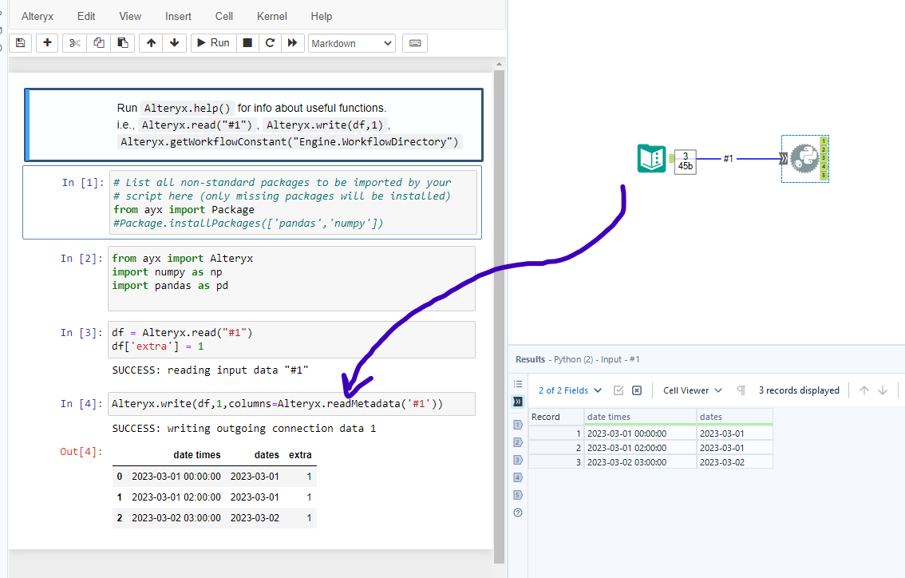Cut the selected cell using the scissors icon
905x578 pixels.
pos(75,43)
